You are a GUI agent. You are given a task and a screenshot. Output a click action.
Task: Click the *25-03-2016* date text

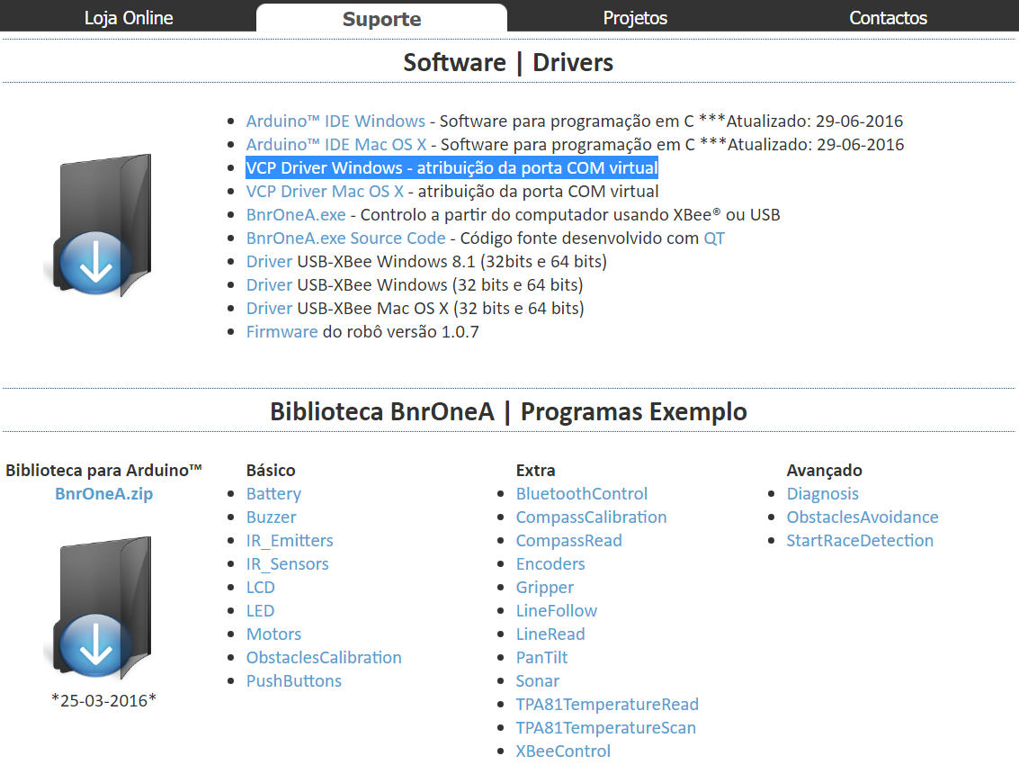coord(104,700)
